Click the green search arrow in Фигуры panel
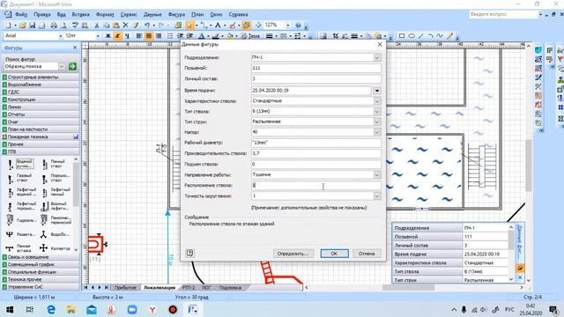This screenshot has width=564, height=317. 72,67
